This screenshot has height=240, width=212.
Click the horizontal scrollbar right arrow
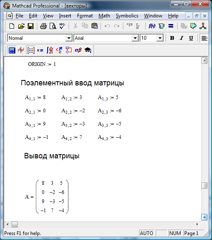click(x=197, y=225)
